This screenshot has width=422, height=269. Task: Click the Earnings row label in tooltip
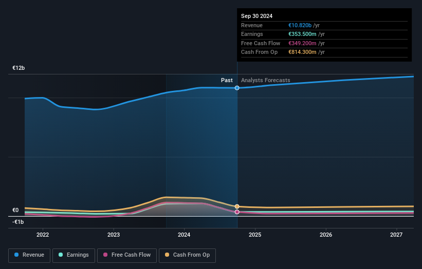point(252,34)
